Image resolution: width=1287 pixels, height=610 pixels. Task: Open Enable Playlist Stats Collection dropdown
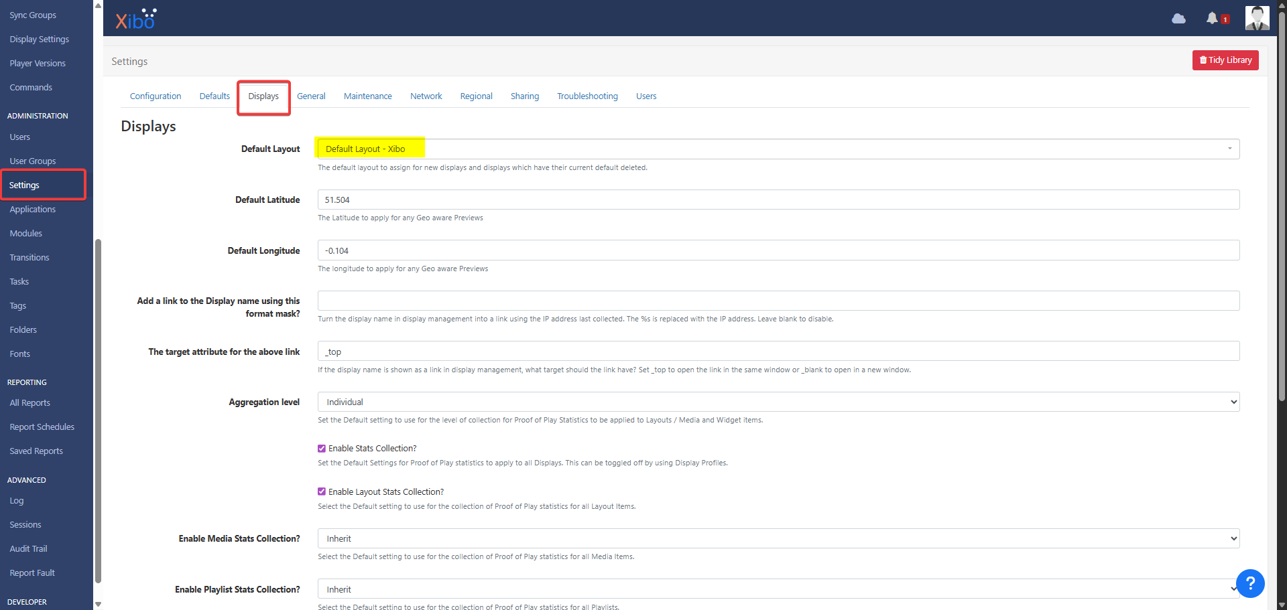[x=778, y=589]
